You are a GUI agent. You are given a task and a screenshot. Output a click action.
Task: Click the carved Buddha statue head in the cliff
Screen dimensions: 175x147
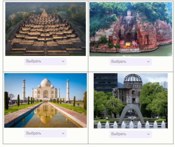pos(129,13)
